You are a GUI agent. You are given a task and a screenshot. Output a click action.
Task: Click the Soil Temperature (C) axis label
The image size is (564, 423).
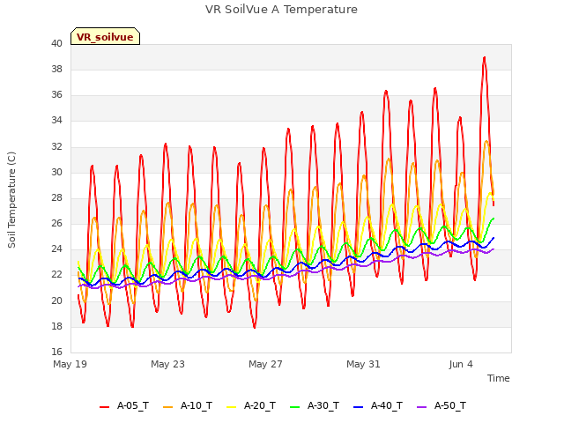tap(11, 200)
